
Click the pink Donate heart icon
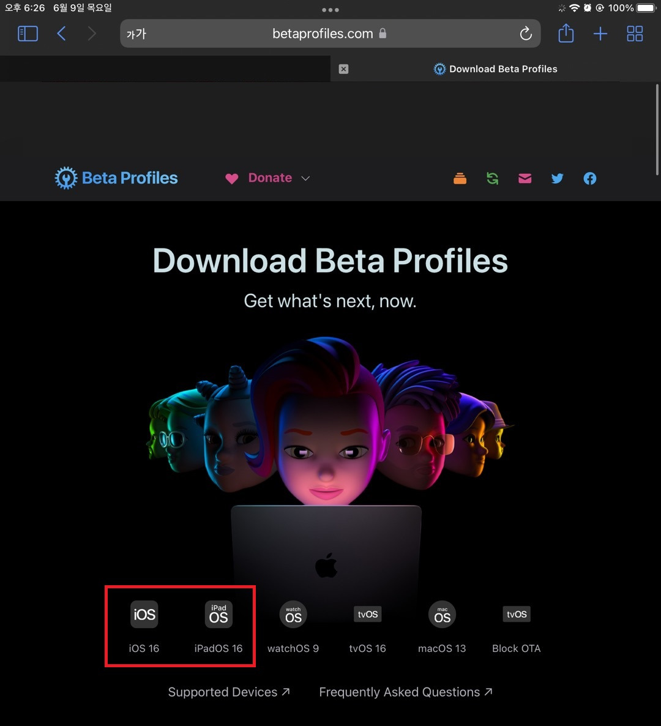232,178
